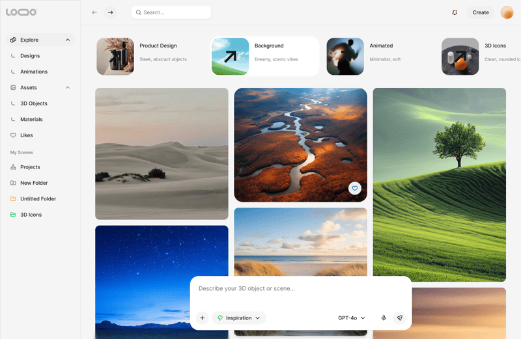Collapse the Assets section chevron
Screen dimensions: 521x339
tap(68, 88)
